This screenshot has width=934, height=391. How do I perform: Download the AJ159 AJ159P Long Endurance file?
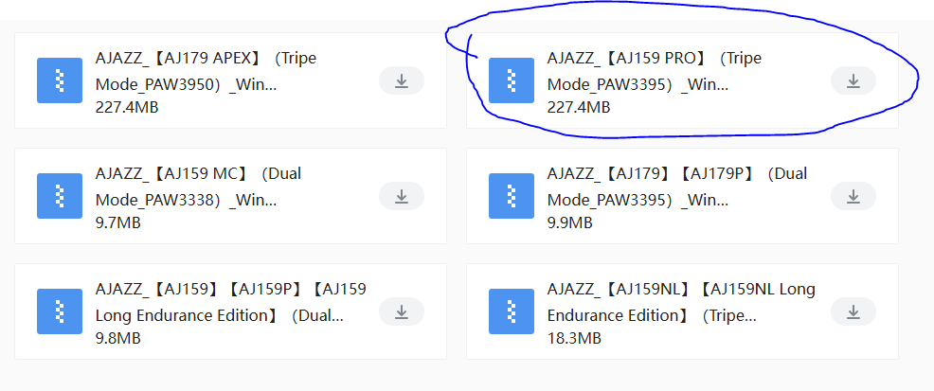point(401,311)
